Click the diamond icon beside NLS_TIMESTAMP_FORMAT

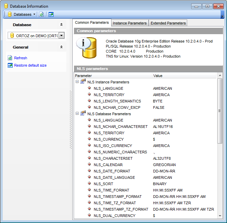pyautogui.click(x=89, y=196)
